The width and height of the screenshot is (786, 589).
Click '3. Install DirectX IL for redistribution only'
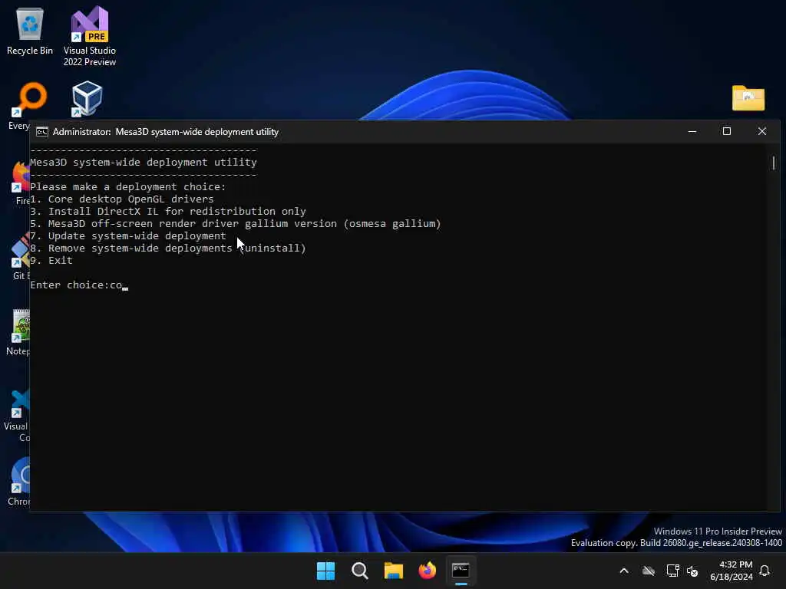tap(168, 212)
